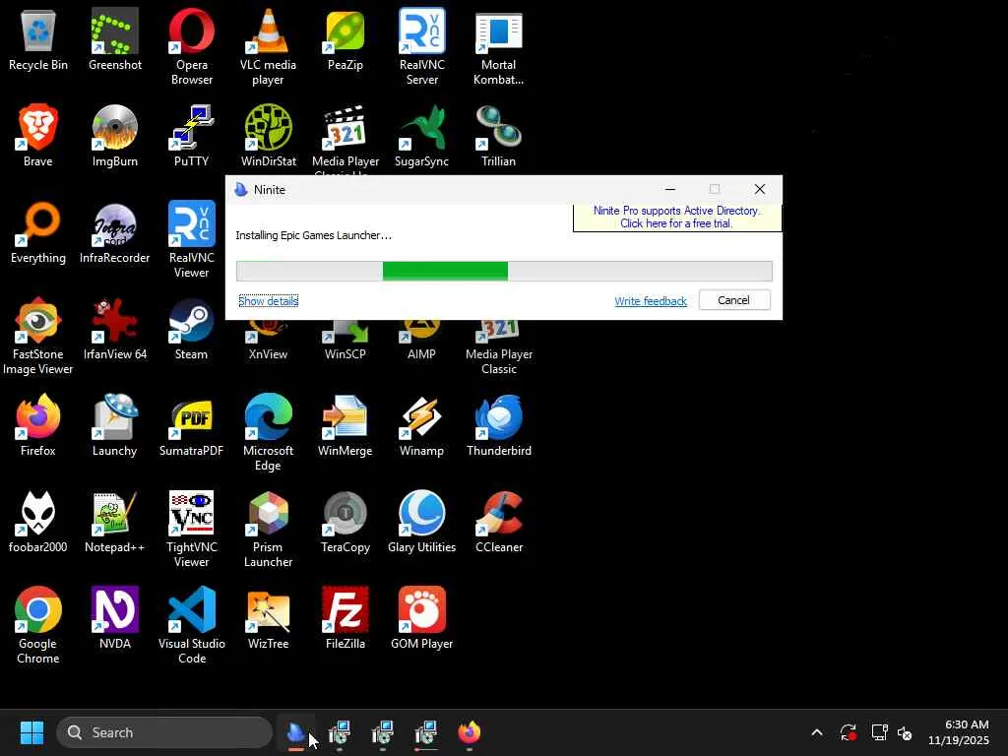The height and width of the screenshot is (756, 1008).
Task: Open the WinSCP shortcut
Action: 346,341
